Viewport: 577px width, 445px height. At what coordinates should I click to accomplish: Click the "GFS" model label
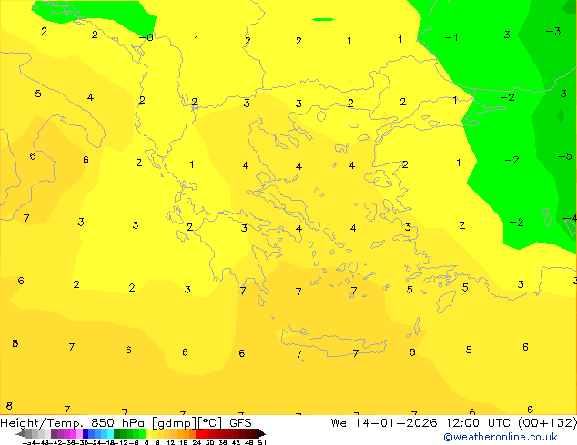coord(240,423)
